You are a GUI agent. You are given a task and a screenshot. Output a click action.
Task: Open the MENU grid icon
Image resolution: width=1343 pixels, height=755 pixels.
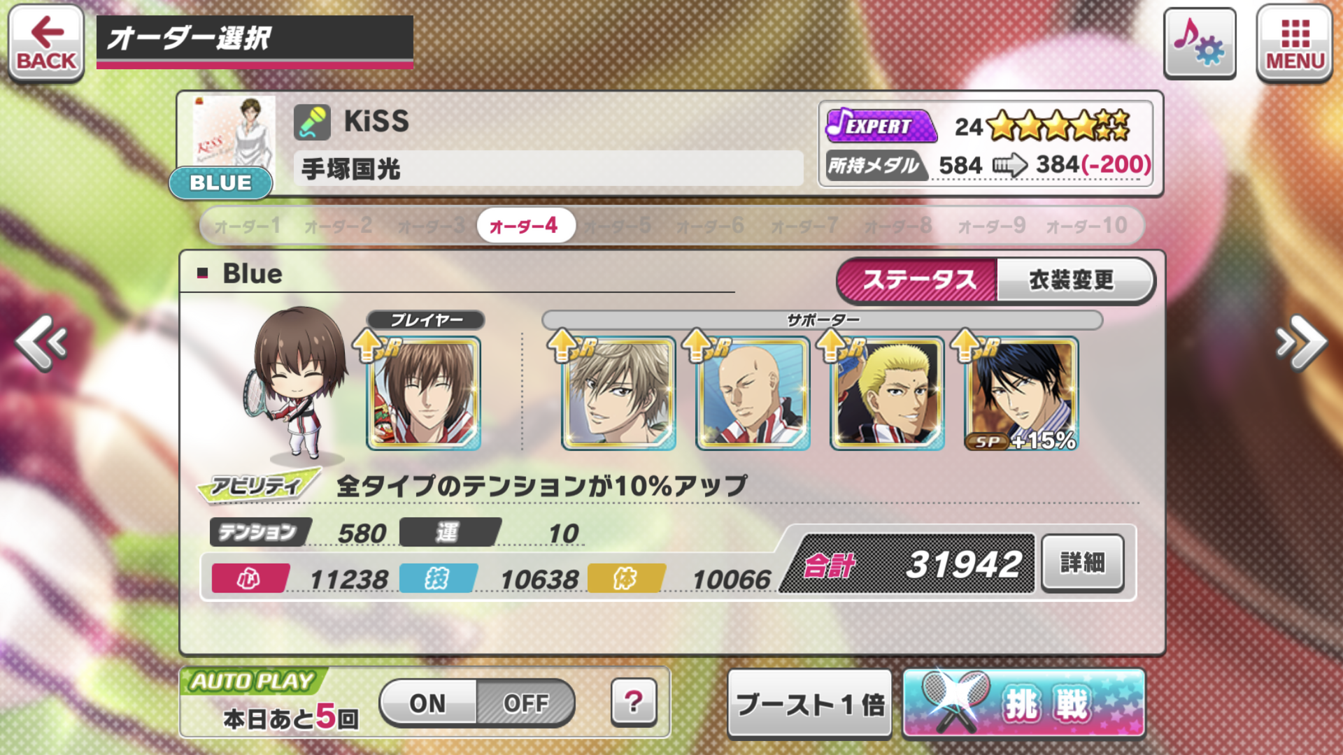pos(1295,43)
